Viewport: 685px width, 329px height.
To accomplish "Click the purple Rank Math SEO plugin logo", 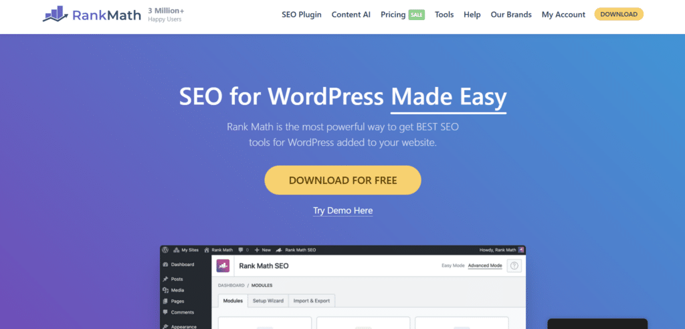I will click(x=223, y=265).
